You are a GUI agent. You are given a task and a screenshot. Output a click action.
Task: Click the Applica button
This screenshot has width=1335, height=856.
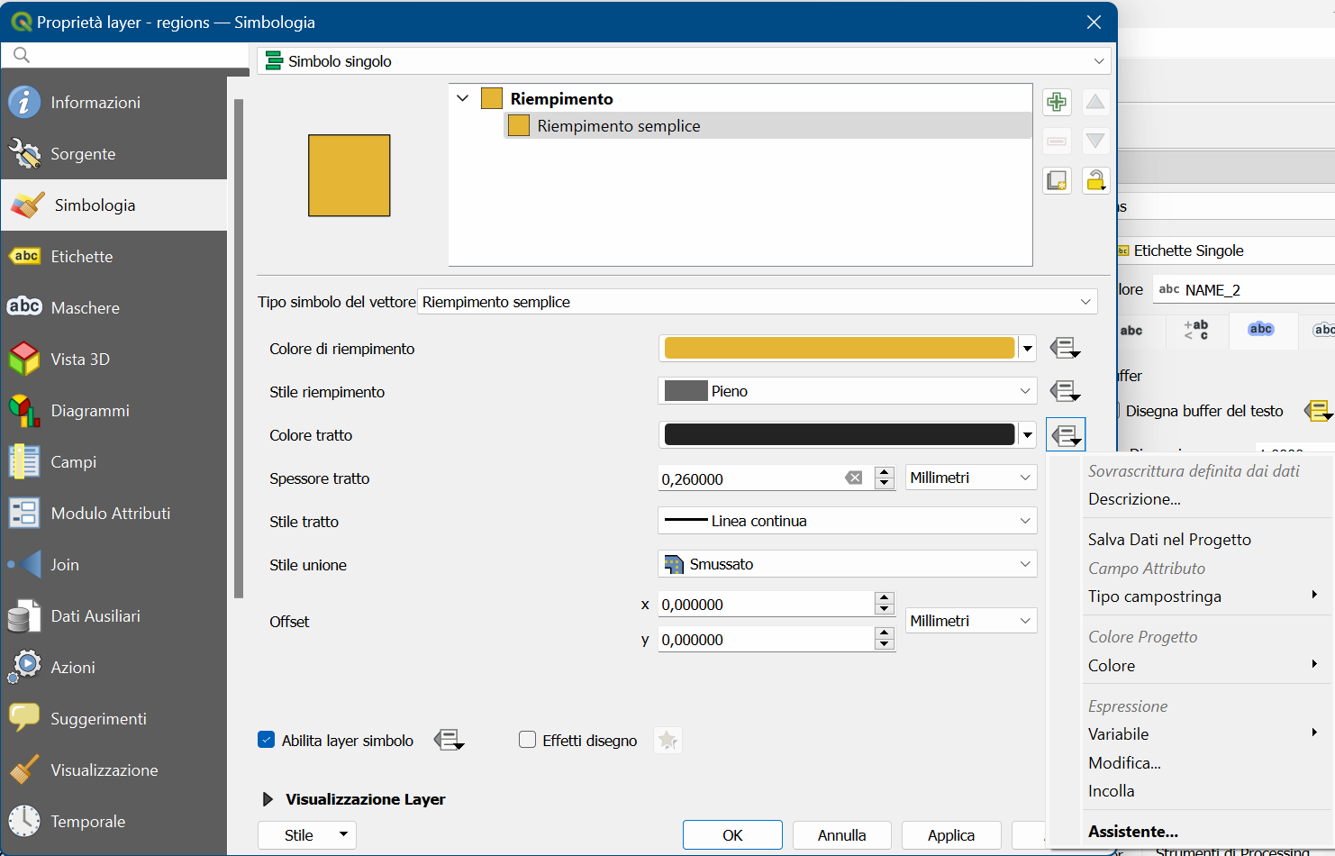(951, 835)
